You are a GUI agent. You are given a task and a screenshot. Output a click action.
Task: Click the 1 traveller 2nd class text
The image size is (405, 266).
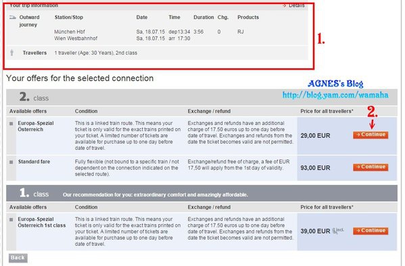click(95, 53)
